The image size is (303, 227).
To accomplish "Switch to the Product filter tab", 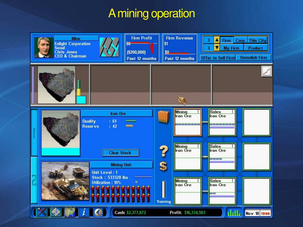I will click(x=255, y=48).
